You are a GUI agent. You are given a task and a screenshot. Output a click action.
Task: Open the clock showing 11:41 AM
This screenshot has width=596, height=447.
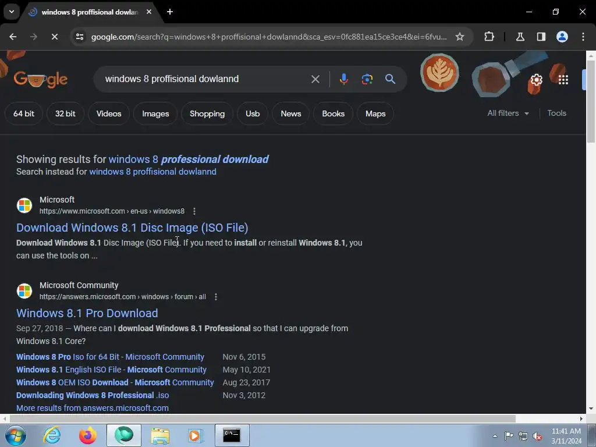[566, 436]
